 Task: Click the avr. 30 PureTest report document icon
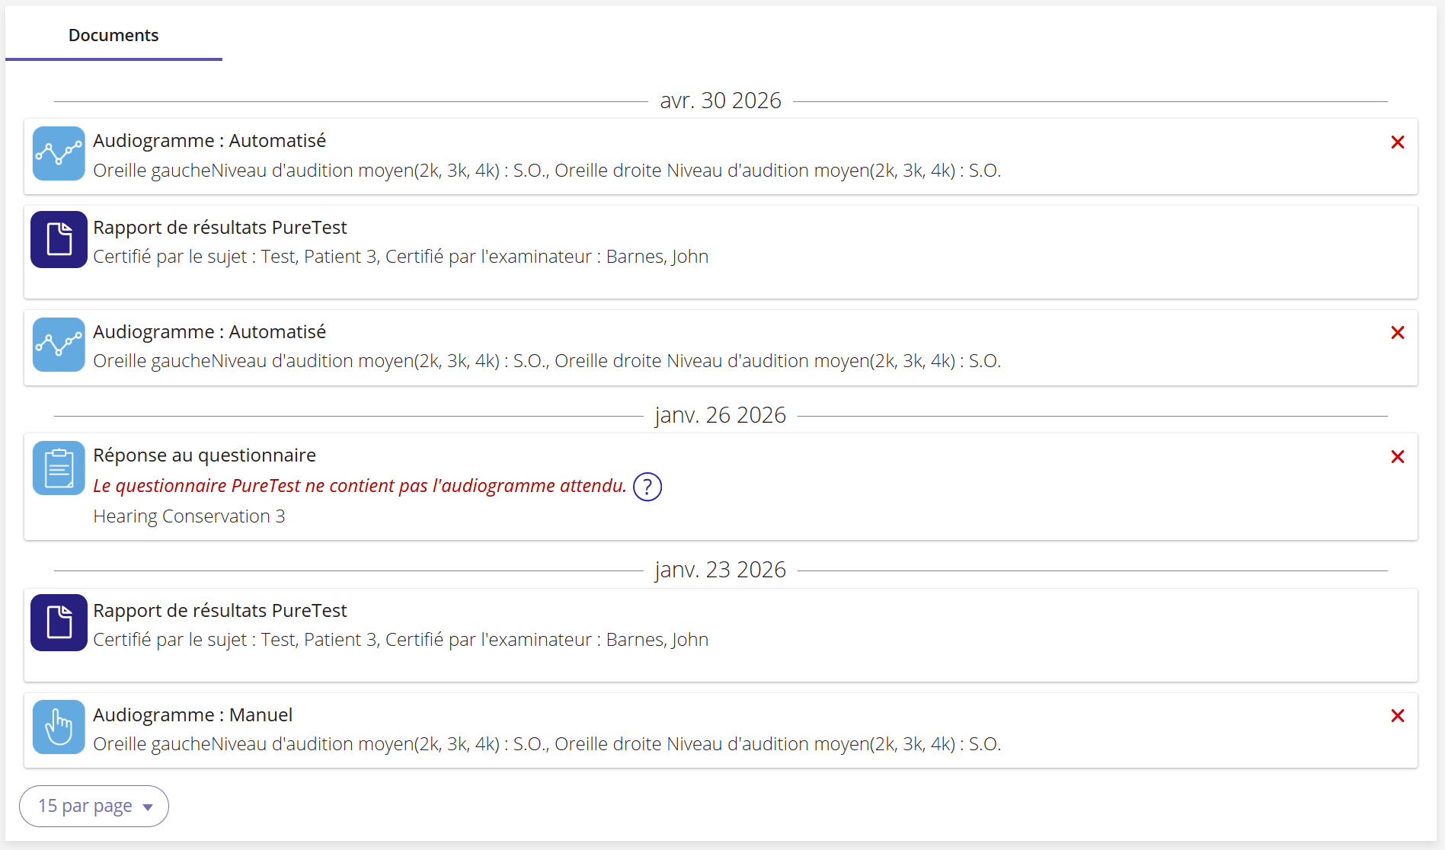point(59,239)
